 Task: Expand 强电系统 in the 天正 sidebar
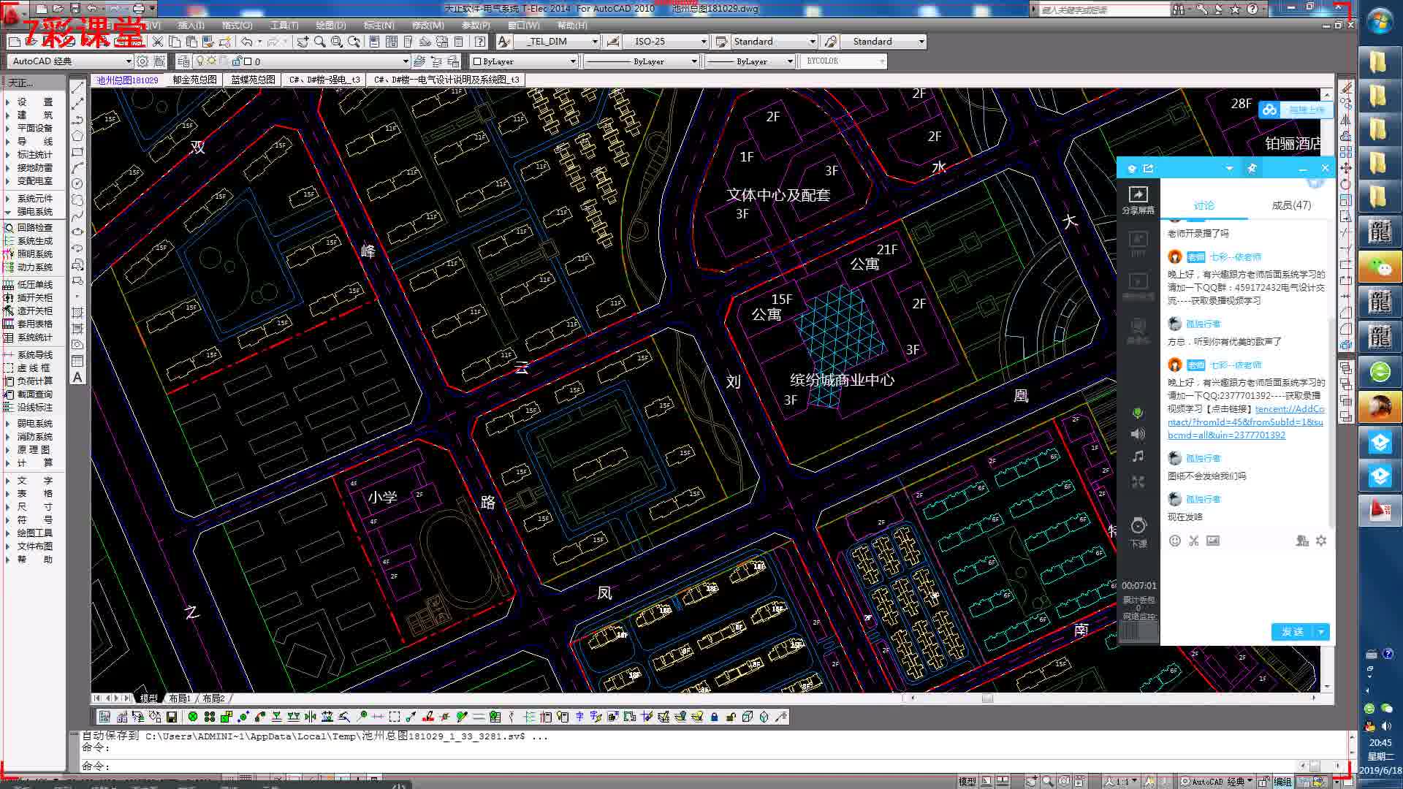(34, 212)
